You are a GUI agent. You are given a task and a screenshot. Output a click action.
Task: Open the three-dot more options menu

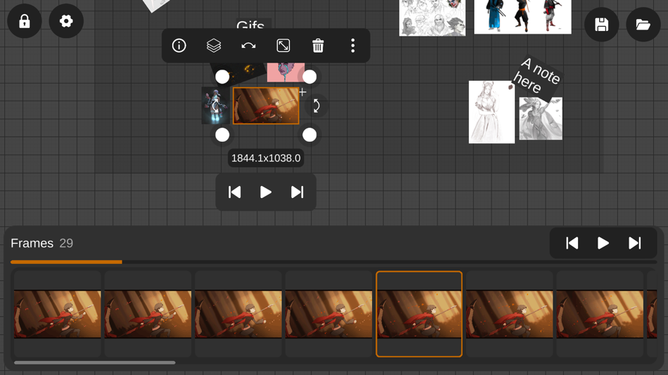click(x=353, y=46)
